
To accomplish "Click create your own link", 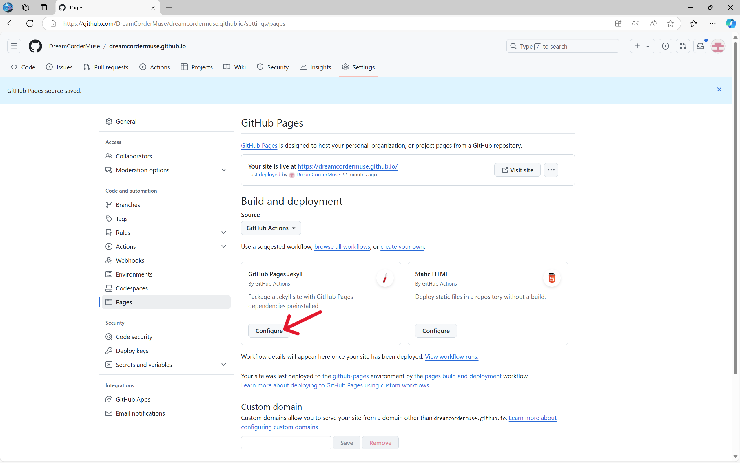I will click(402, 246).
